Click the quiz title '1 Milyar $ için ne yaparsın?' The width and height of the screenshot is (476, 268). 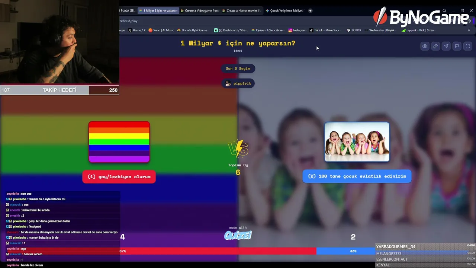pos(238,43)
